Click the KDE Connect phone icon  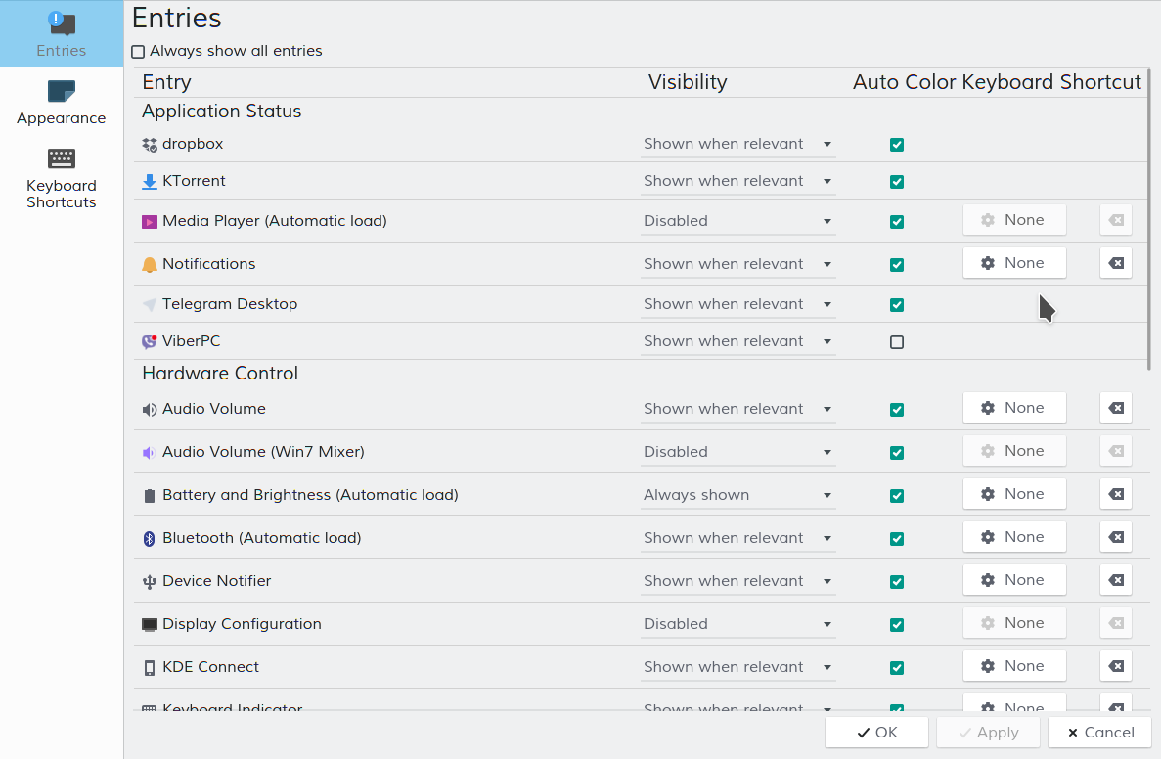pyautogui.click(x=150, y=668)
